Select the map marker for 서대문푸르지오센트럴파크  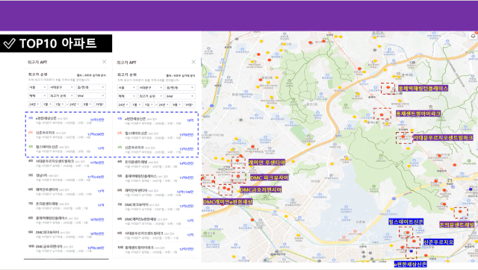point(403,137)
